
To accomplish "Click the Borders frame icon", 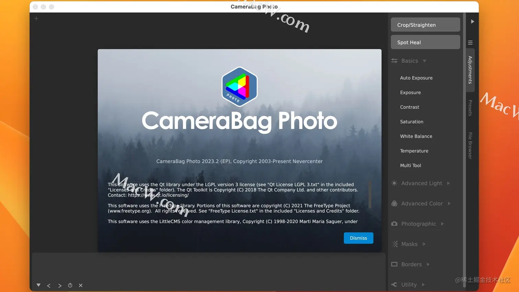I will pos(394,264).
